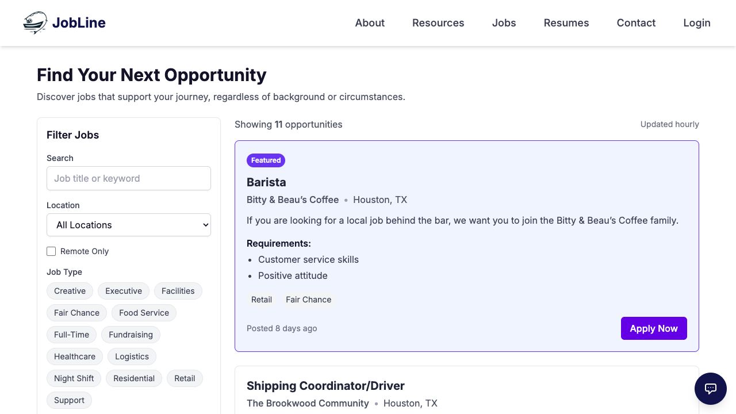Filter by Residential job type
Viewport: 736px width, 414px height.
(134, 378)
